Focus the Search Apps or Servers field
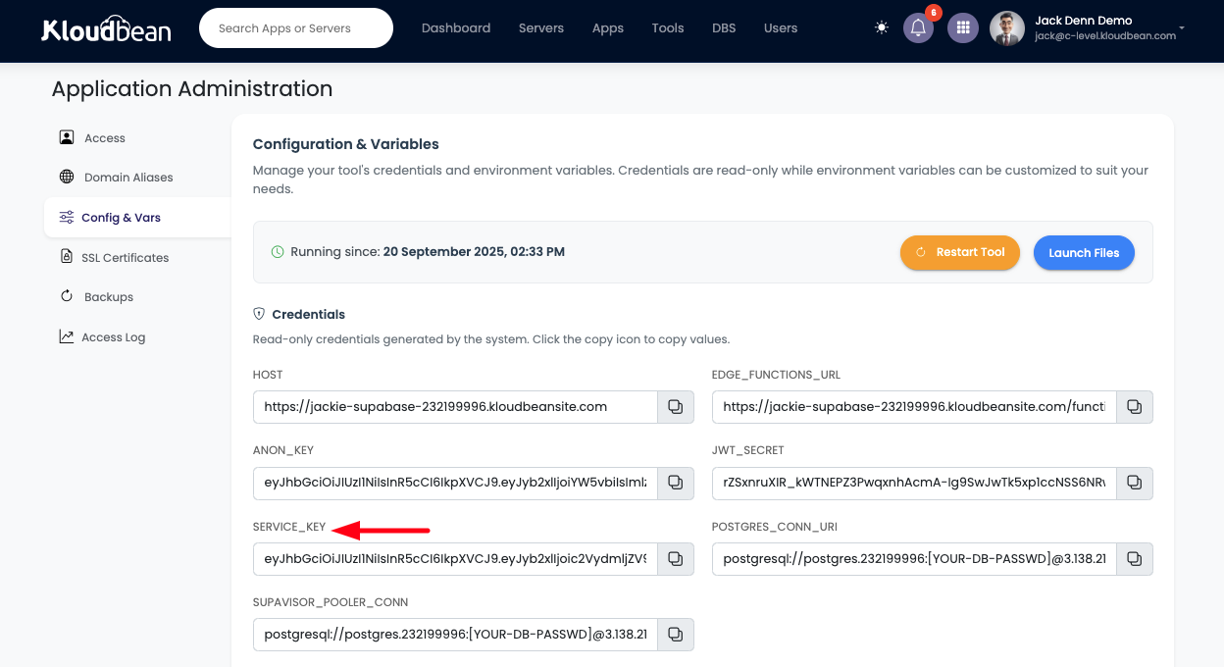 295,28
